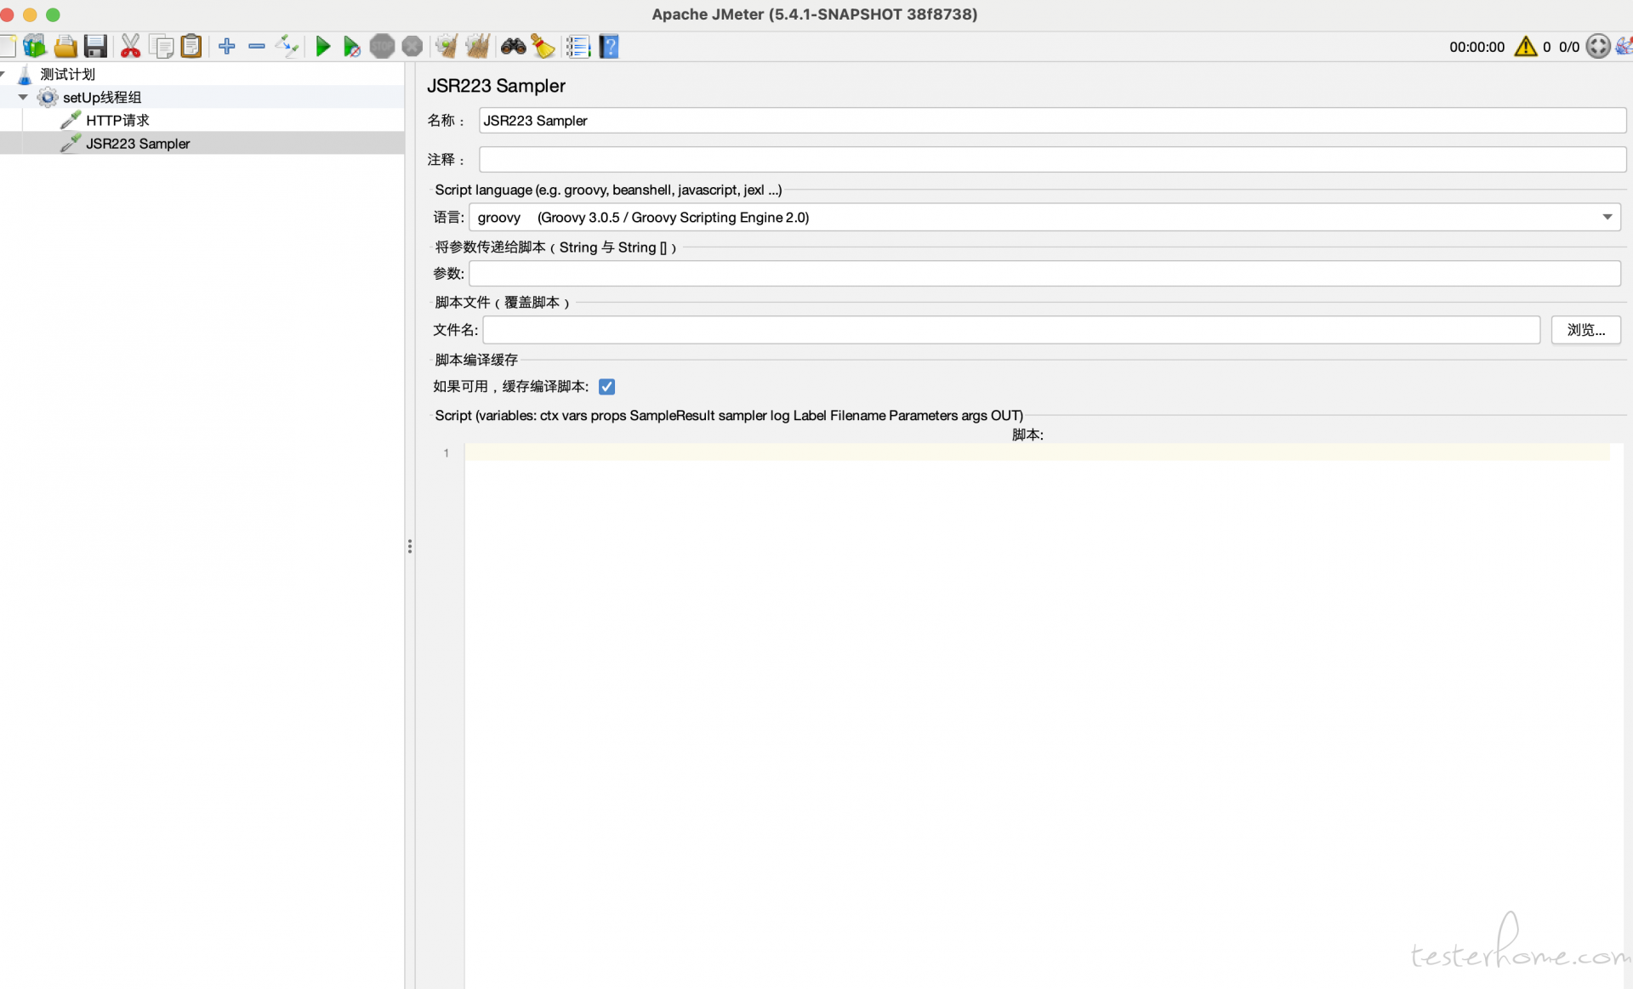
Task: Save the test plan with floppy icon
Action: click(x=95, y=46)
